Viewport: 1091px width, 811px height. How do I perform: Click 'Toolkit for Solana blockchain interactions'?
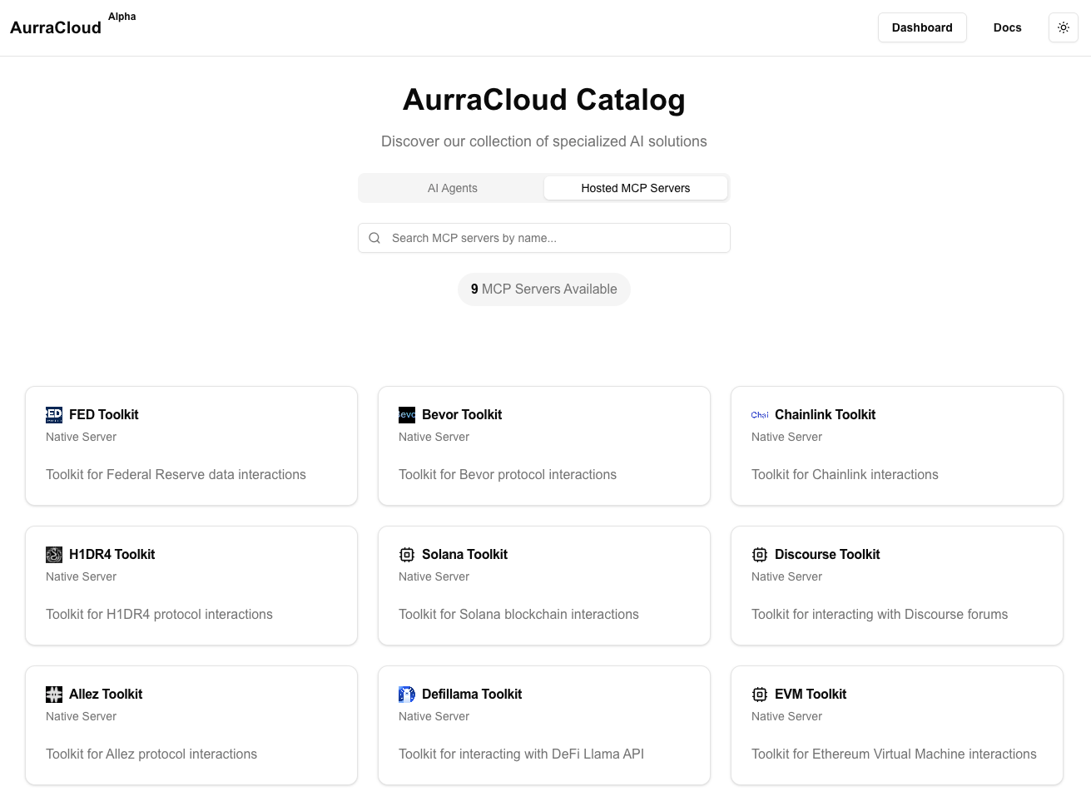pyautogui.click(x=518, y=614)
